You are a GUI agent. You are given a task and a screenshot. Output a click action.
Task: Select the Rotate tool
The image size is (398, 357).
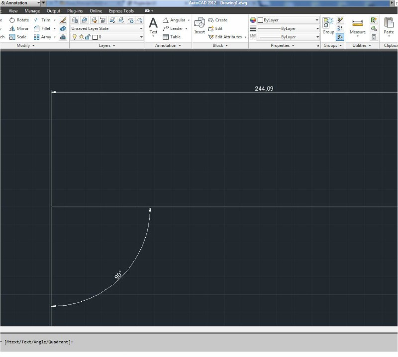pos(19,20)
